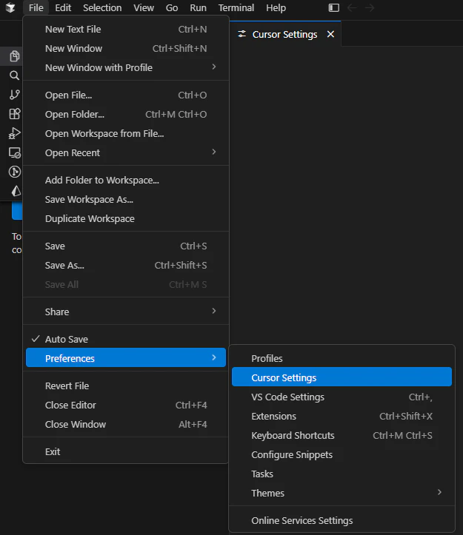Choose Duplicate Workspace
This screenshot has height=535, width=463.
126,219
